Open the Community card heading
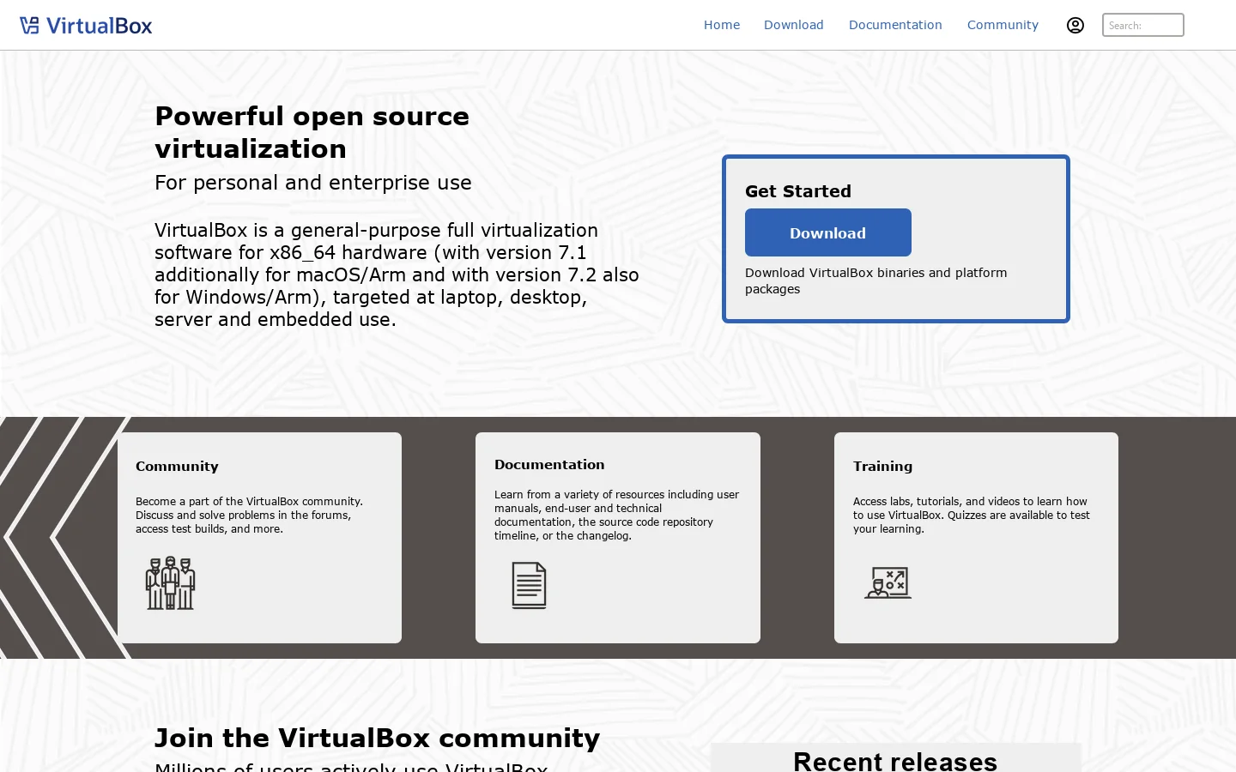Screen dimensions: 1236x772 click(177, 466)
